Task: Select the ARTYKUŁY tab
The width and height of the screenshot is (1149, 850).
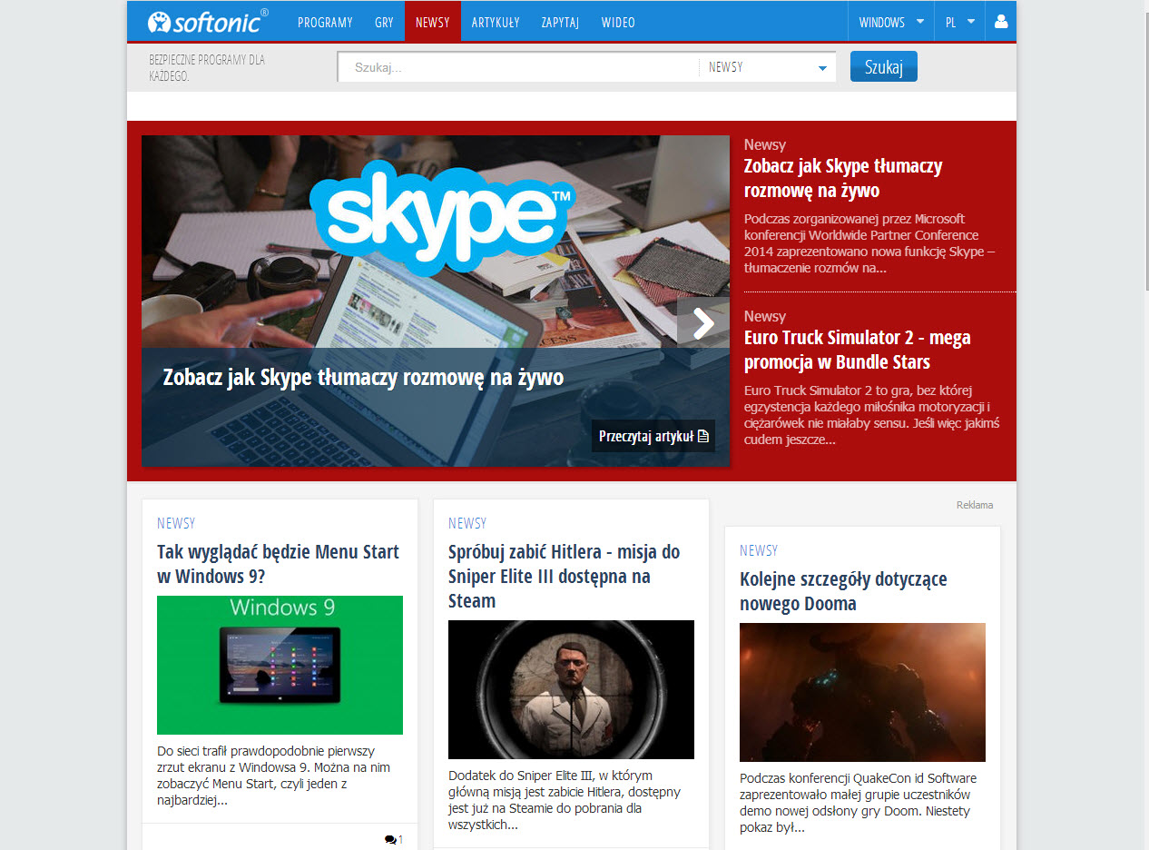Action: 496,22
